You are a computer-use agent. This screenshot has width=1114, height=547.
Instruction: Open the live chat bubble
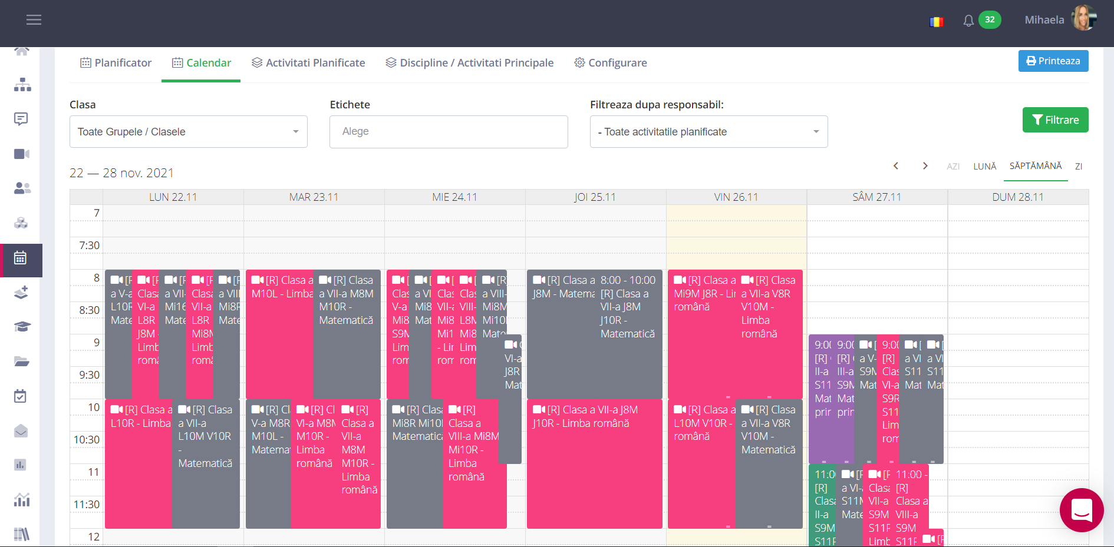click(1082, 510)
